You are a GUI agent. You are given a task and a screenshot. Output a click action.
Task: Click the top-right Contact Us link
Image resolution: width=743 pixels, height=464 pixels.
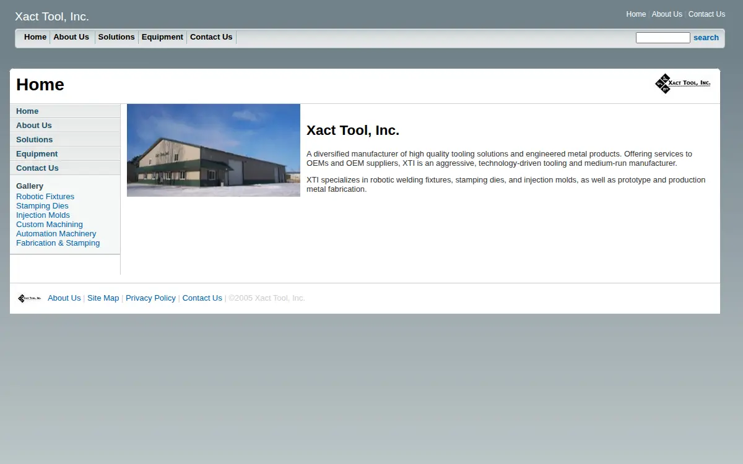click(x=706, y=14)
